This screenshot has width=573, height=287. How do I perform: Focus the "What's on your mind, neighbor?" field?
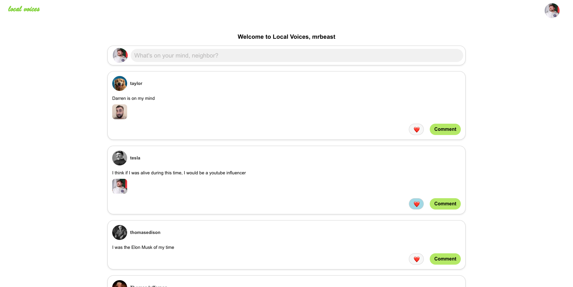(x=297, y=55)
